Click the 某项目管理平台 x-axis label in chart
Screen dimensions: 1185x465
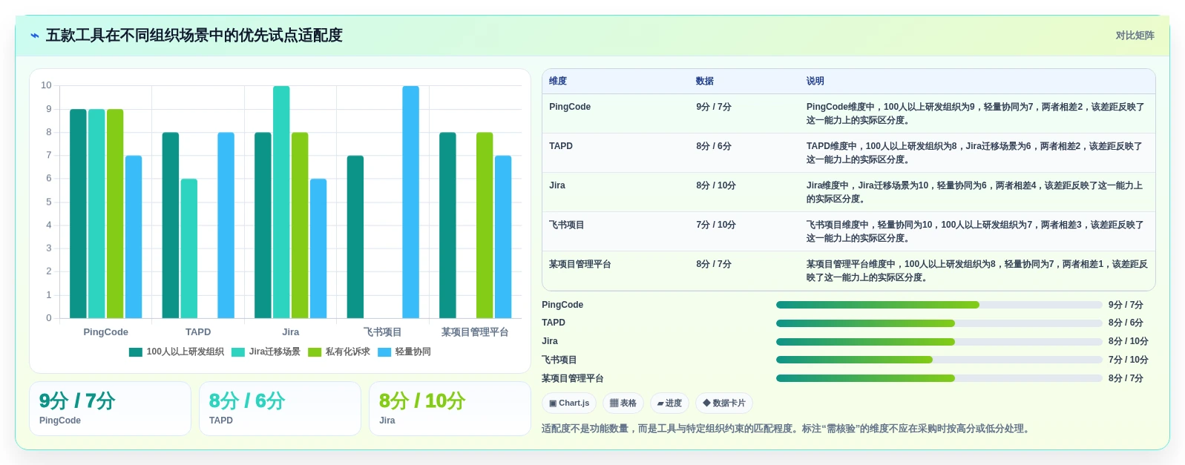pyautogui.click(x=475, y=332)
